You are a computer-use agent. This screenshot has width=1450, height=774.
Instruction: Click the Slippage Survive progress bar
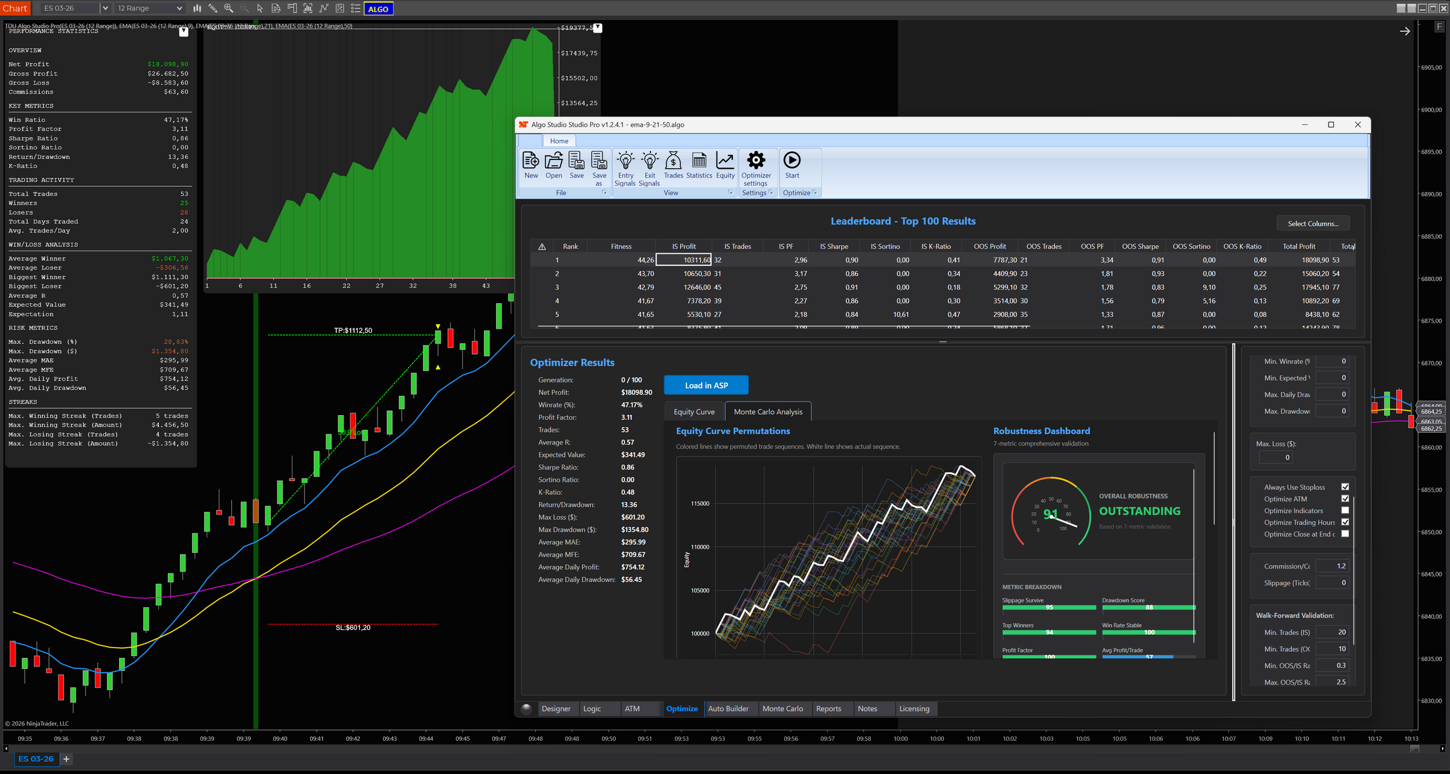pyautogui.click(x=1049, y=607)
